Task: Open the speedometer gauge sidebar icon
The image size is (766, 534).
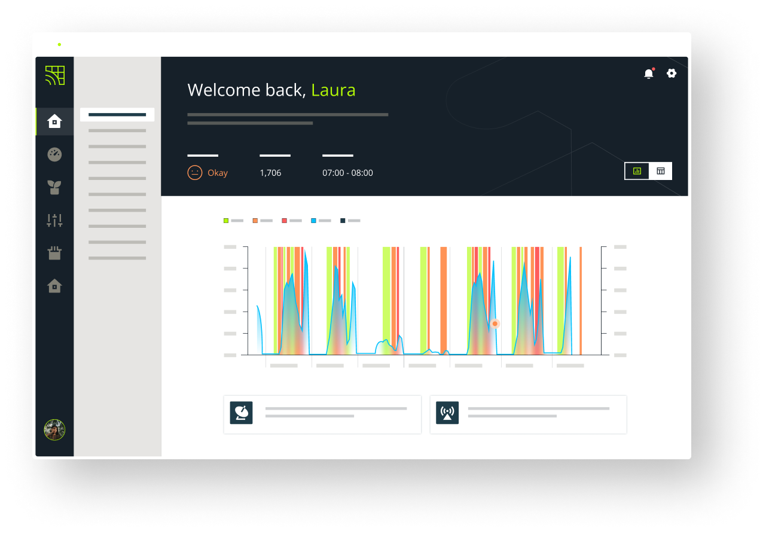Action: [54, 154]
